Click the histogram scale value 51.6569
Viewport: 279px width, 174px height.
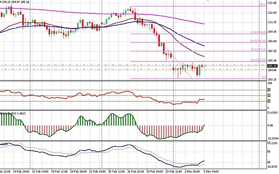(273, 113)
